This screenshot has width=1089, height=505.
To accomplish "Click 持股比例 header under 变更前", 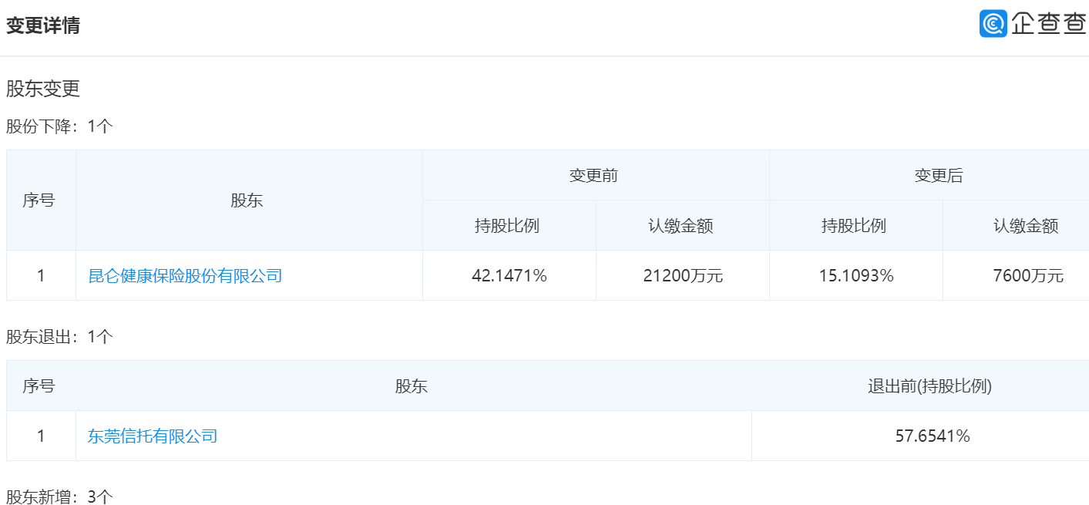I will tap(507, 226).
